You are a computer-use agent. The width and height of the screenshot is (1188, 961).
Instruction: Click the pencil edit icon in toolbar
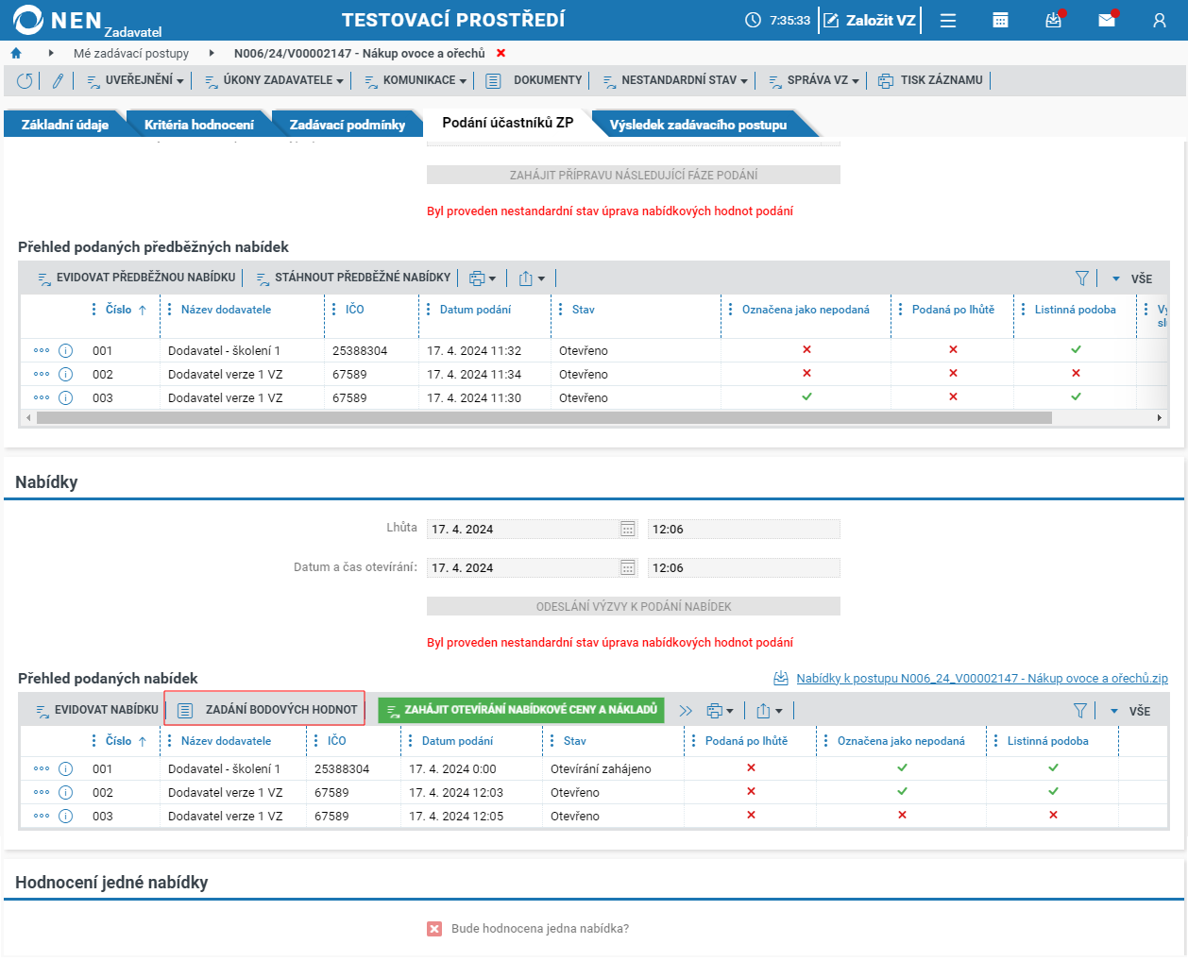coord(58,81)
